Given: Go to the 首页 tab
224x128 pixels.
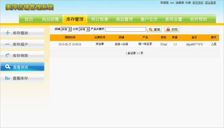Looking at the screenshot, I should tap(29, 19).
